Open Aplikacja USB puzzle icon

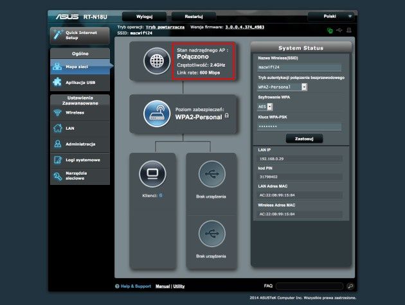pyautogui.click(x=57, y=82)
